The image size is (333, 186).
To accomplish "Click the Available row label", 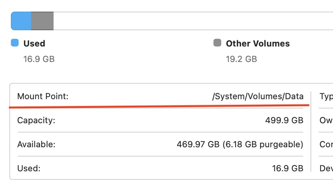I will [36, 145].
